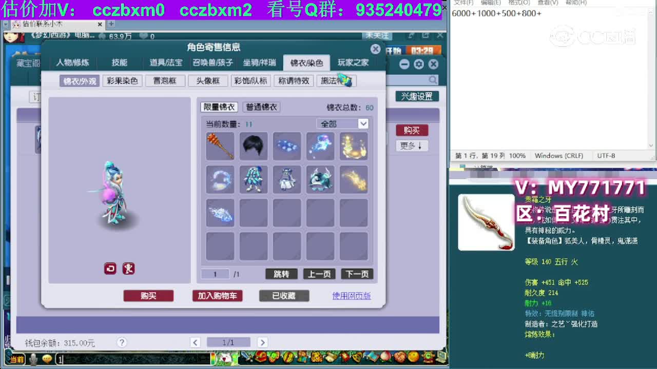Select the 称谓特效 sub-tab
The height and width of the screenshot is (369, 657).
pyautogui.click(x=294, y=81)
